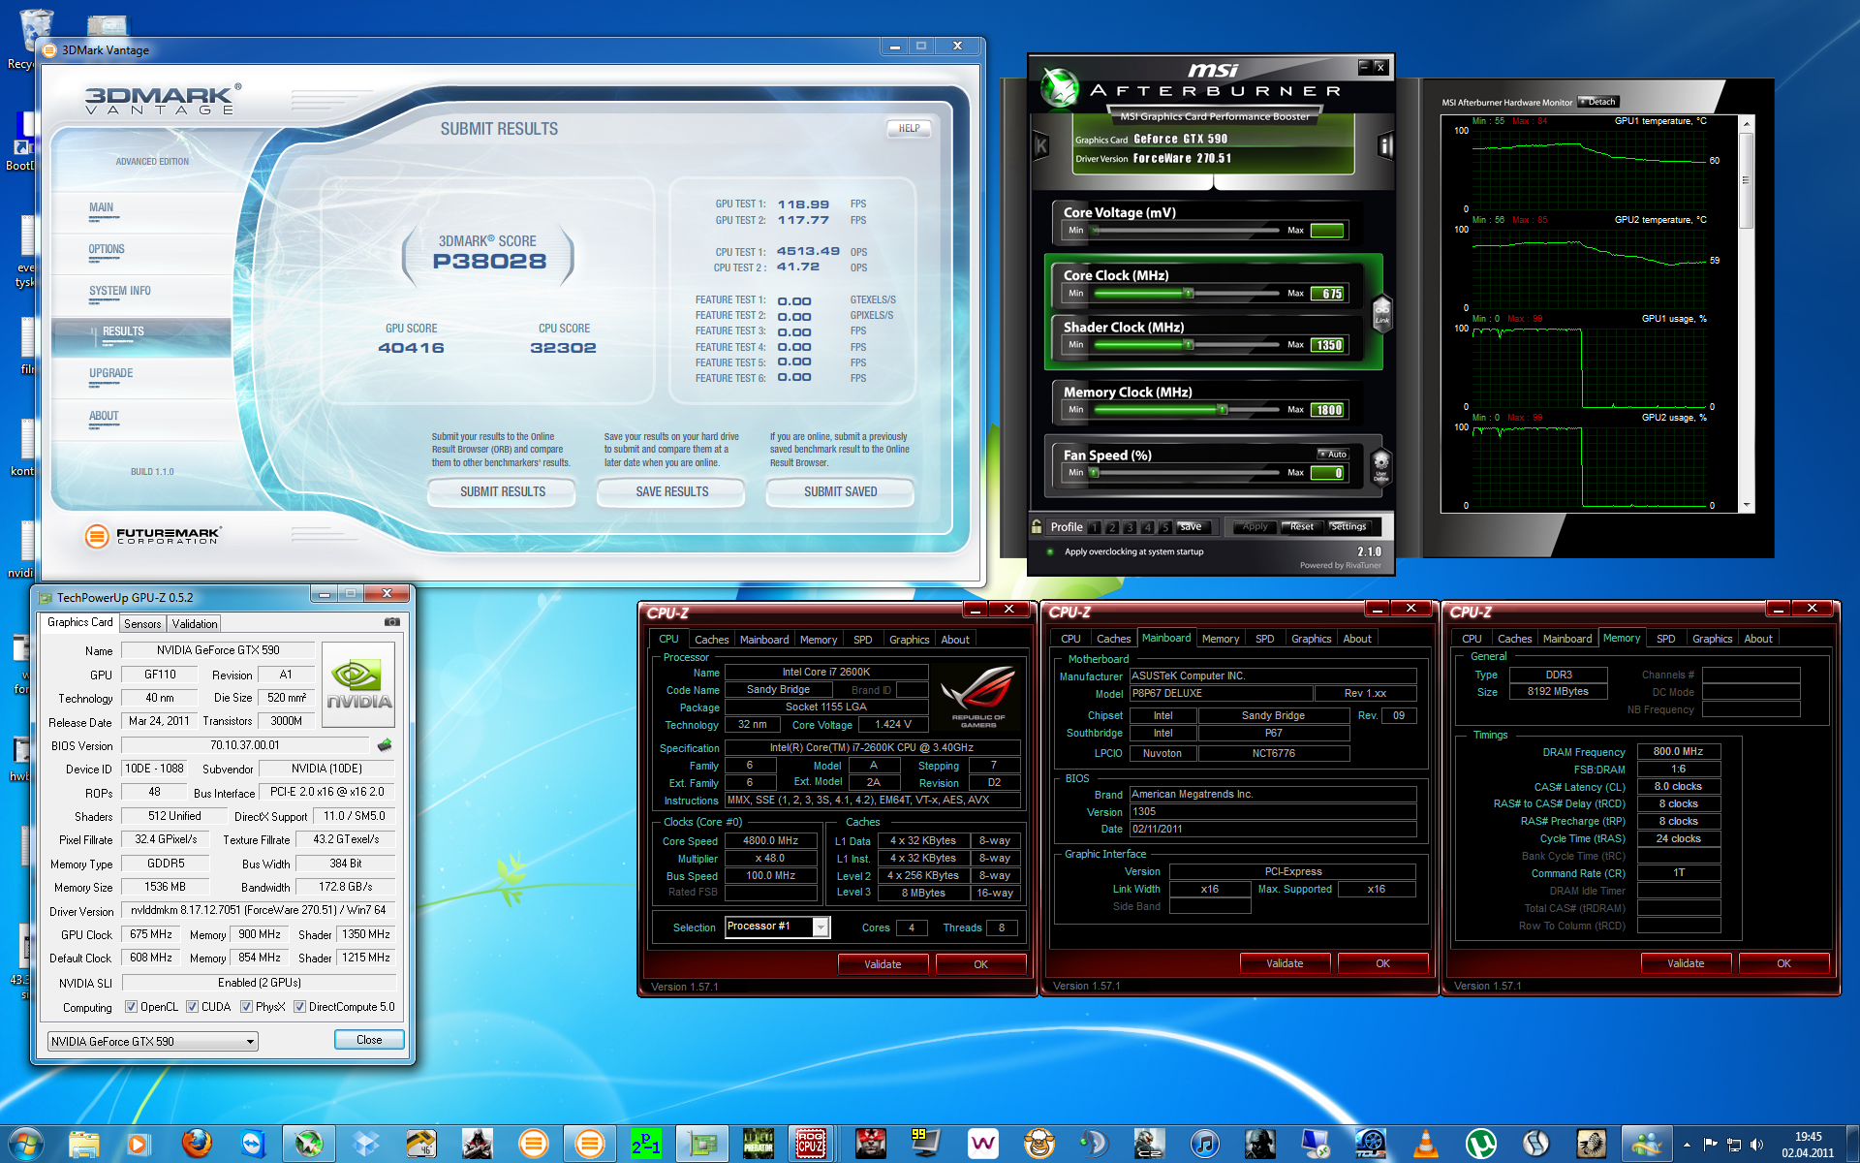The height and width of the screenshot is (1163, 1860).
Task: Open Aliens vs Predator taskbar icon
Action: pos(759,1145)
